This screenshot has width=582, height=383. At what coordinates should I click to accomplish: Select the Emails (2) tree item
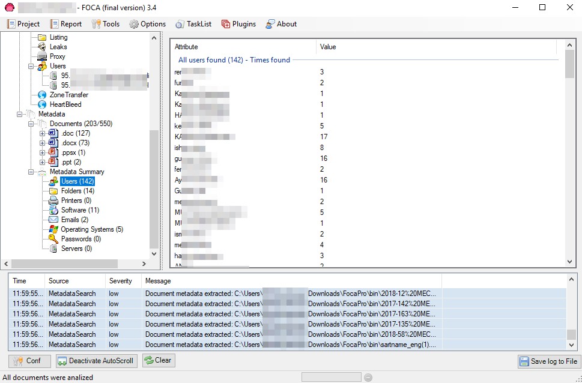coord(74,220)
